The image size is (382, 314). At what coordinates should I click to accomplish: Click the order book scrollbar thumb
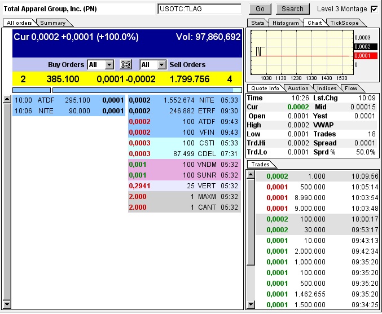point(7,202)
